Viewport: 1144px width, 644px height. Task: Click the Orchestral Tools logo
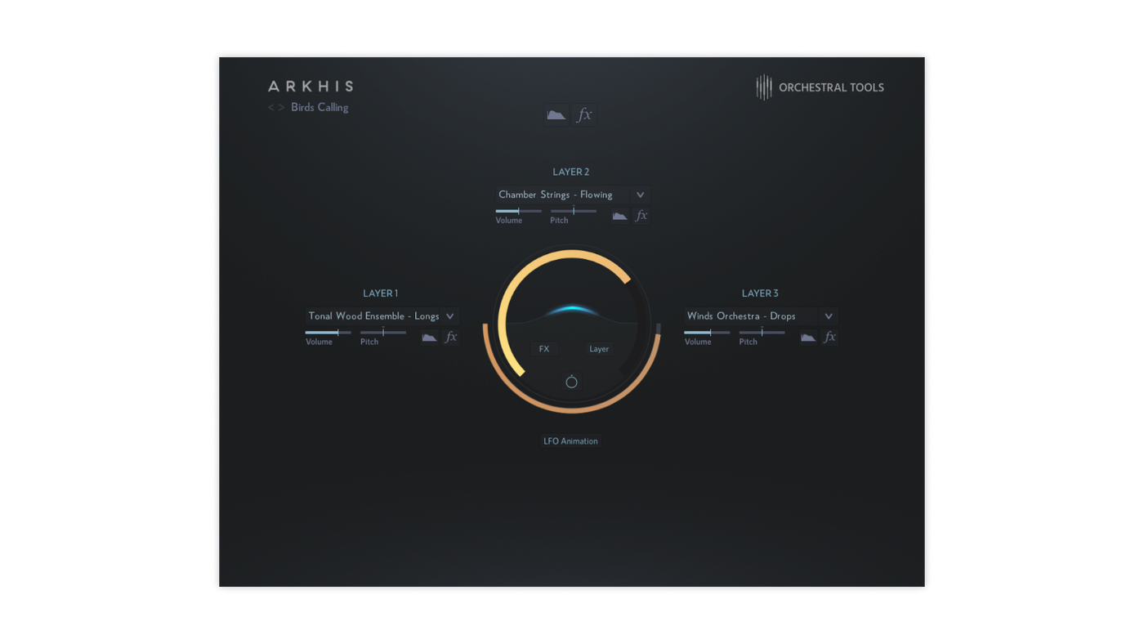[820, 87]
